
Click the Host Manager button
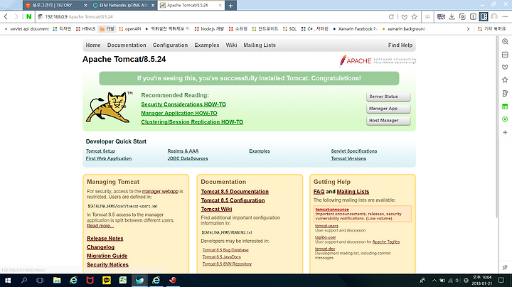pyautogui.click(x=388, y=121)
